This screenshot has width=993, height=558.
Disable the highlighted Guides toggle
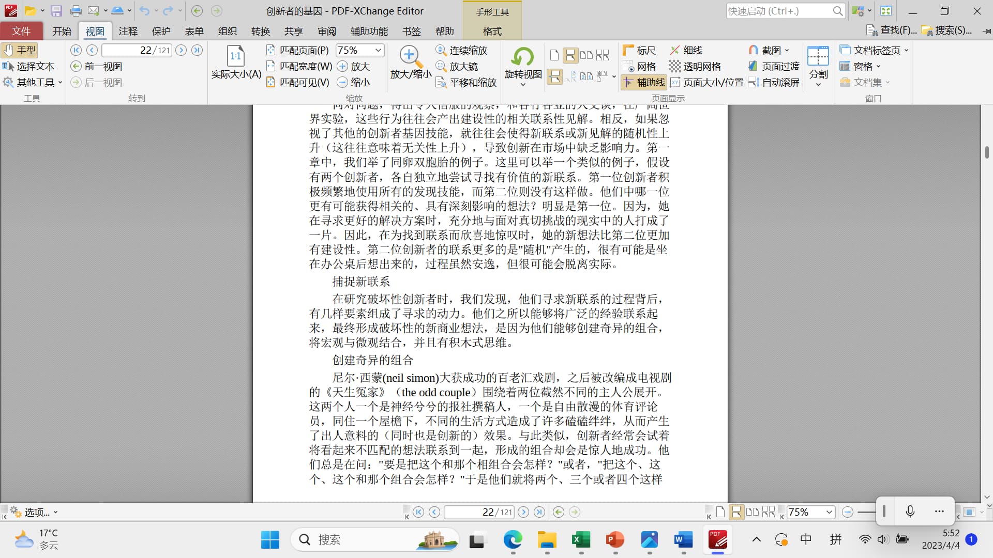[x=644, y=82]
